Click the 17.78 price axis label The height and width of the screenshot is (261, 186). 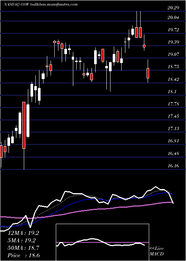173,104
